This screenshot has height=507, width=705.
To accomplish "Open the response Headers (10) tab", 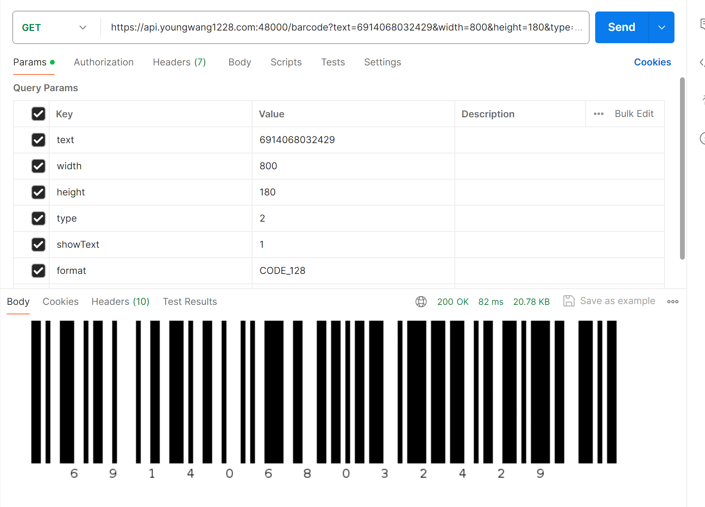I will (x=120, y=302).
